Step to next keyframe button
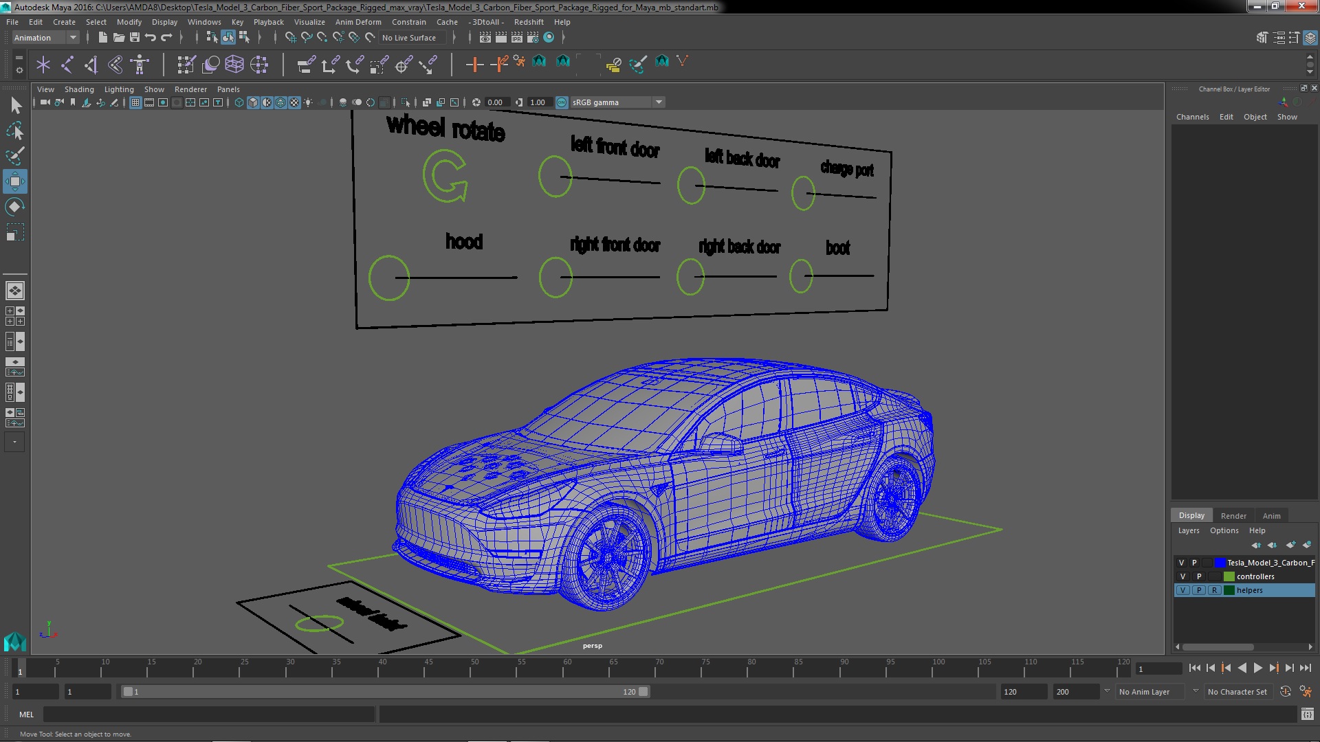1320x742 pixels. [1273, 668]
